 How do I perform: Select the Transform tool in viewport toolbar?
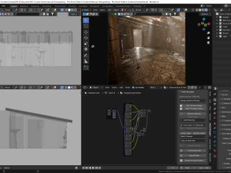click(x=86, y=49)
